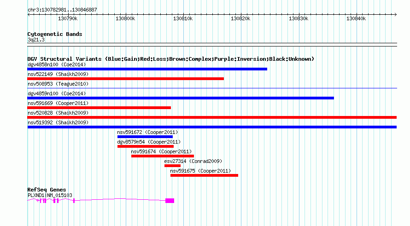The image size is (410, 226).
Task: Click the 130830k ruler tick label
Action: (x=299, y=18)
